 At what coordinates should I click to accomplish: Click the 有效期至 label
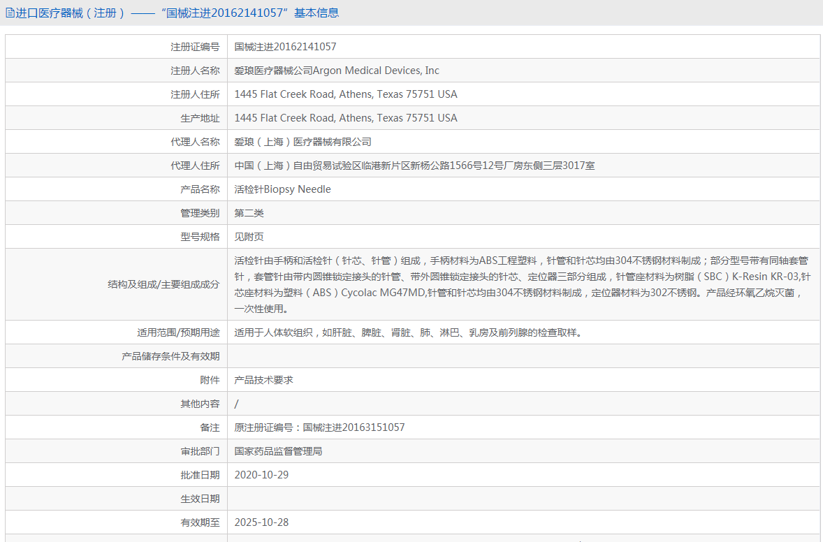[x=200, y=522]
